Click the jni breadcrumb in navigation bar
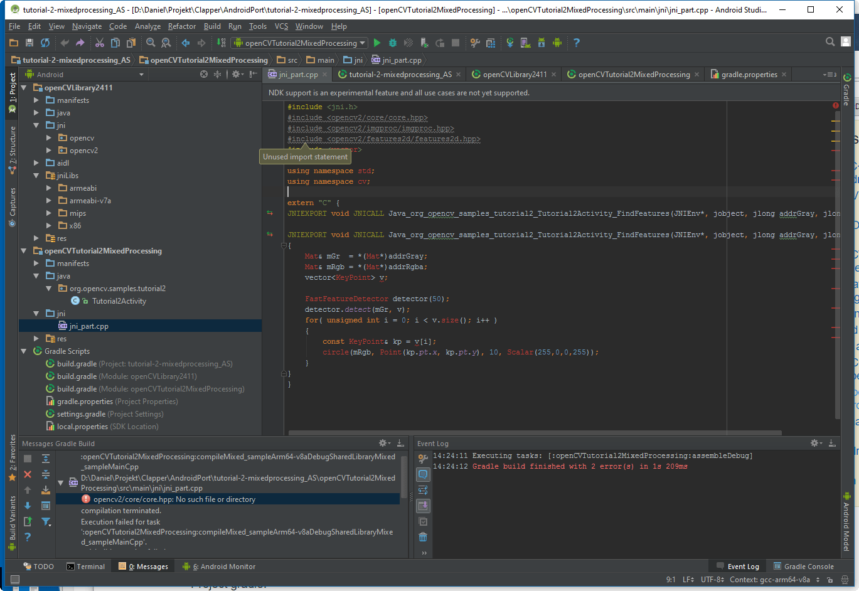The image size is (859, 591). pos(353,60)
